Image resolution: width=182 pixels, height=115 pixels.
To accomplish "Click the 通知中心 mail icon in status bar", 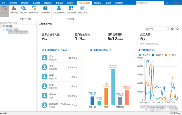I will (x=171, y=113).
